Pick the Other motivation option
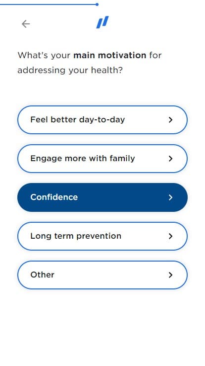Screen dimensions: 205x366 pyautogui.click(x=102, y=274)
